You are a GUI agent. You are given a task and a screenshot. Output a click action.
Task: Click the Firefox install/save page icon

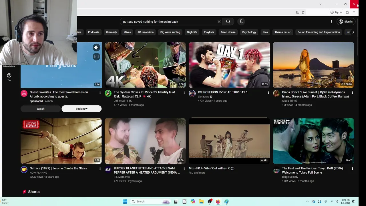tap(298, 12)
